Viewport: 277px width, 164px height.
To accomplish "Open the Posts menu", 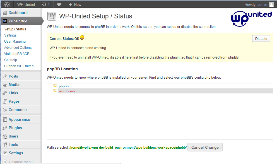I will point(13,76).
